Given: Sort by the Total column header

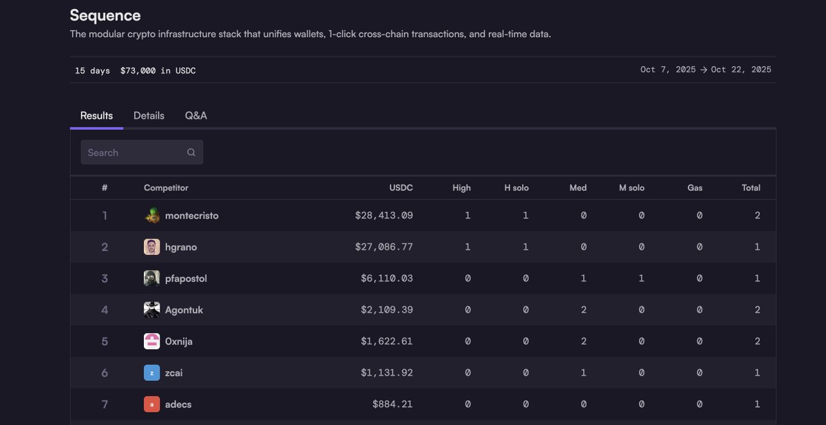Looking at the screenshot, I should pos(751,188).
